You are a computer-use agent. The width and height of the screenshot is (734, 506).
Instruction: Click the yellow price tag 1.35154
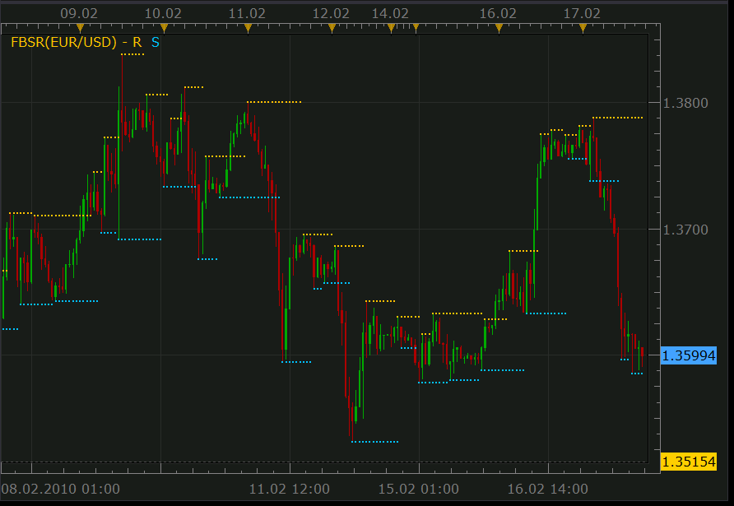(x=689, y=462)
